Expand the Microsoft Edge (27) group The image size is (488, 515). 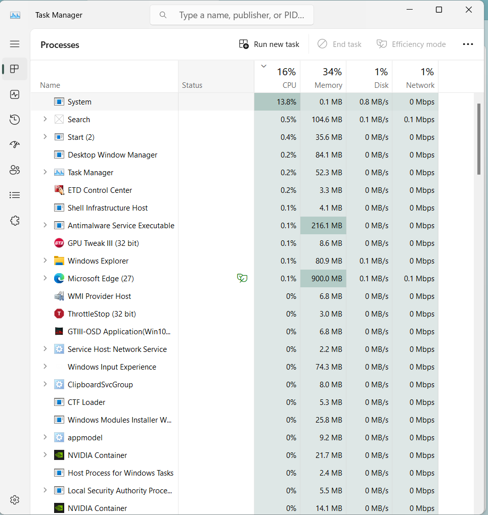(45, 278)
